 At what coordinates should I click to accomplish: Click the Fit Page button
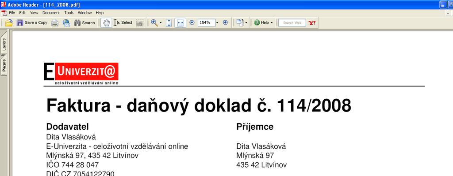(x=169, y=23)
